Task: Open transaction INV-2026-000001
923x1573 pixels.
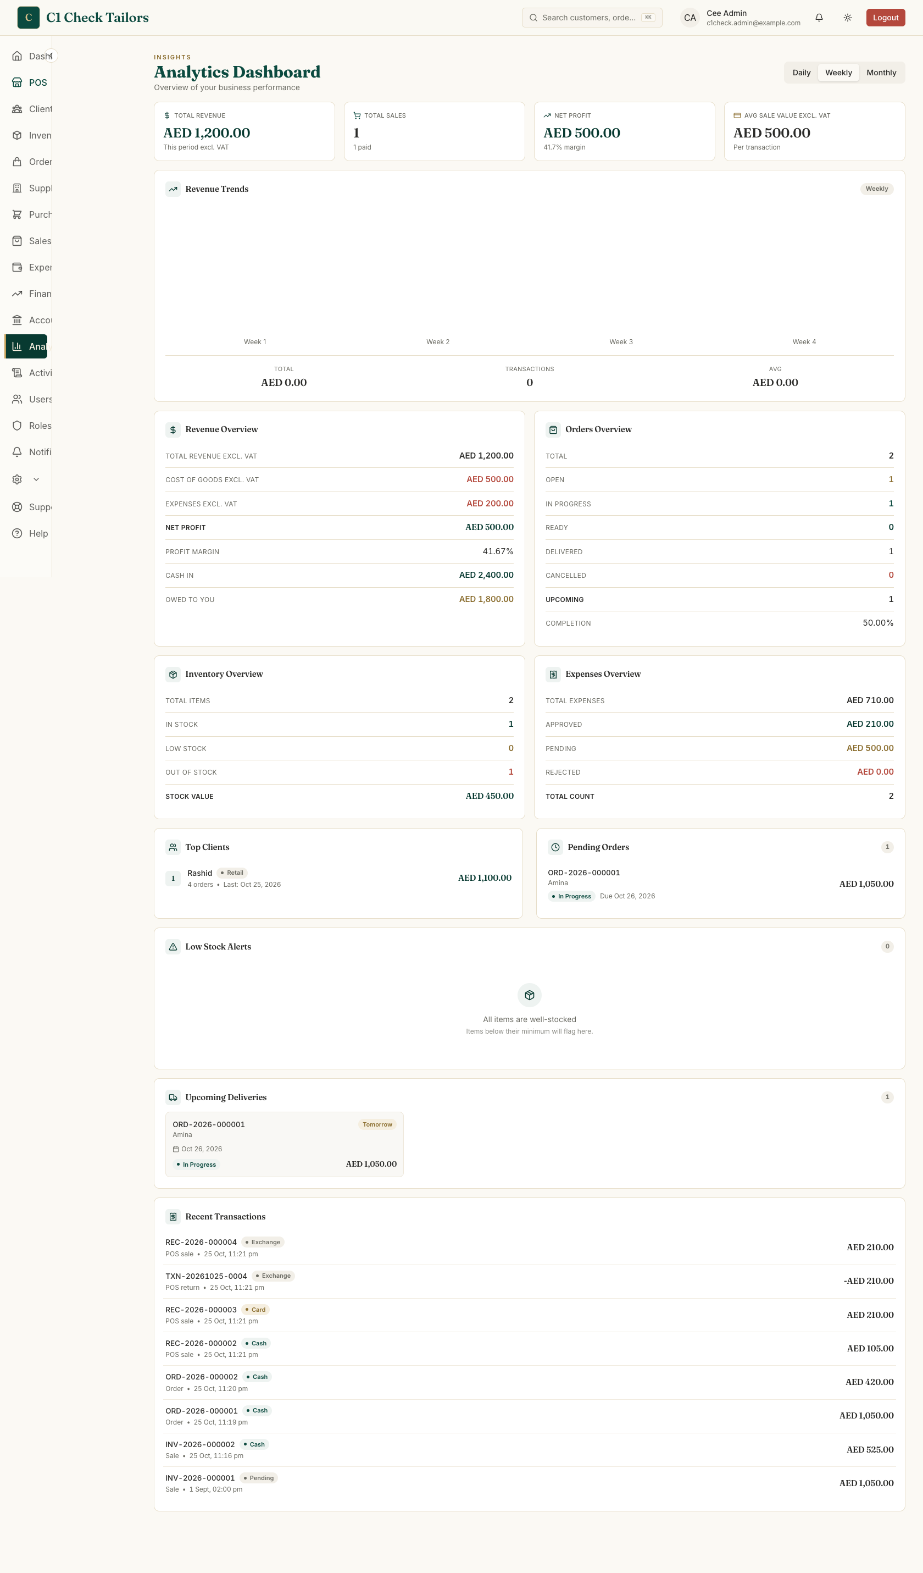Action: coord(529,1483)
